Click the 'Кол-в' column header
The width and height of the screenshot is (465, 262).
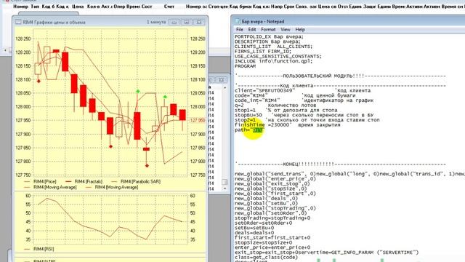(x=94, y=7)
